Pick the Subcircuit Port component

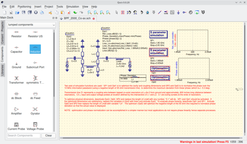click(35, 65)
